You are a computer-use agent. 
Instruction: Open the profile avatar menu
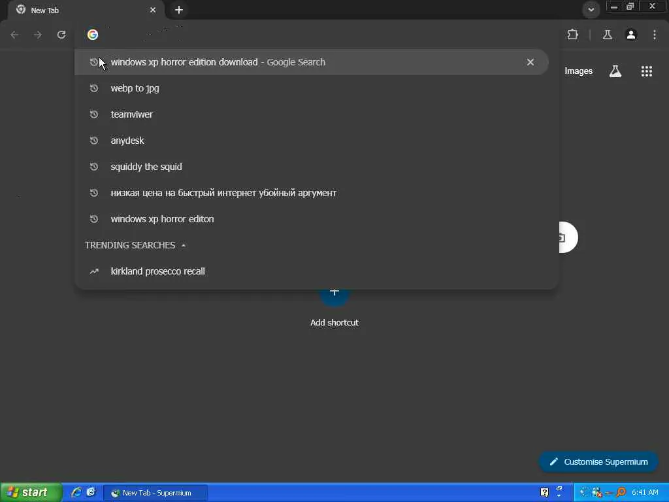(x=631, y=35)
